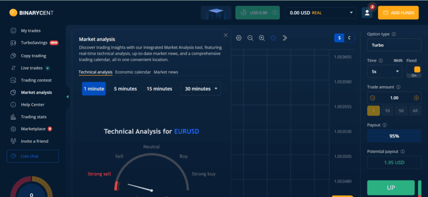The image size is (428, 197).
Task: Zoom in the chart
Action: (x=262, y=38)
